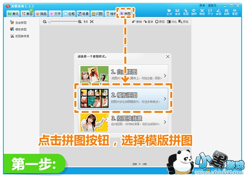Screen dimensions: 245x176
Task: Click the 模板拼图 collage thumbnail in dialog
Action: coord(95,98)
